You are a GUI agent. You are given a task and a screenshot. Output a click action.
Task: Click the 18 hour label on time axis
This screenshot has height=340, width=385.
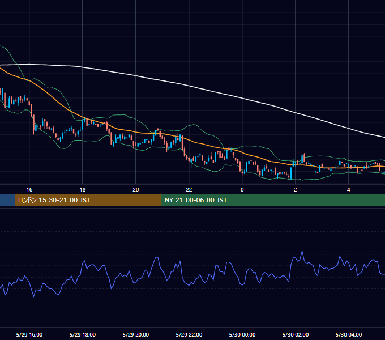pos(83,190)
